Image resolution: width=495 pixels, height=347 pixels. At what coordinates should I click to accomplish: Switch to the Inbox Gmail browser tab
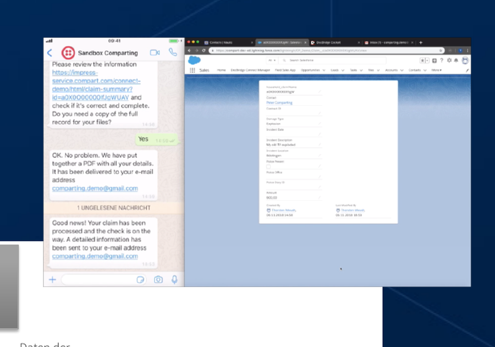pyautogui.click(x=388, y=42)
